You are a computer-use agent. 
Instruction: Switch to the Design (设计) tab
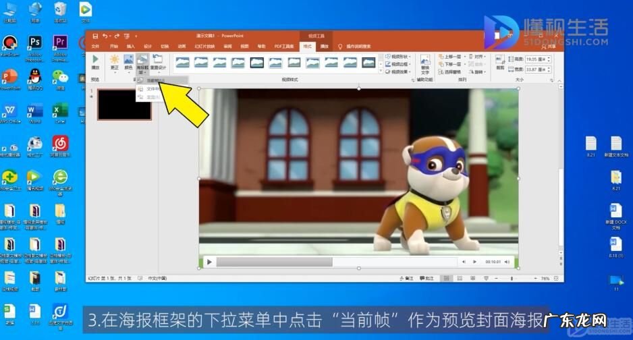[x=148, y=47]
